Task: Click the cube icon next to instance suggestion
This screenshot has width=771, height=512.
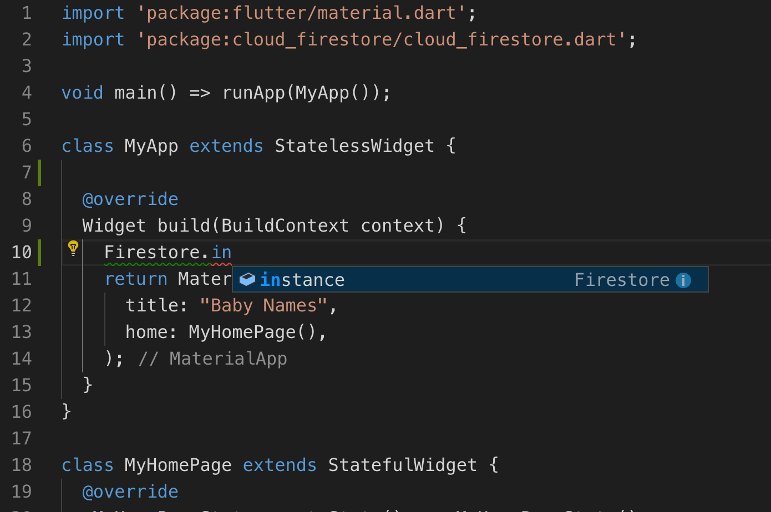Action: [x=247, y=279]
